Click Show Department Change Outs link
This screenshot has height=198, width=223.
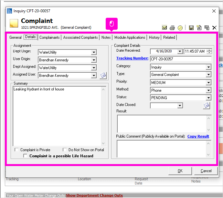(94, 195)
